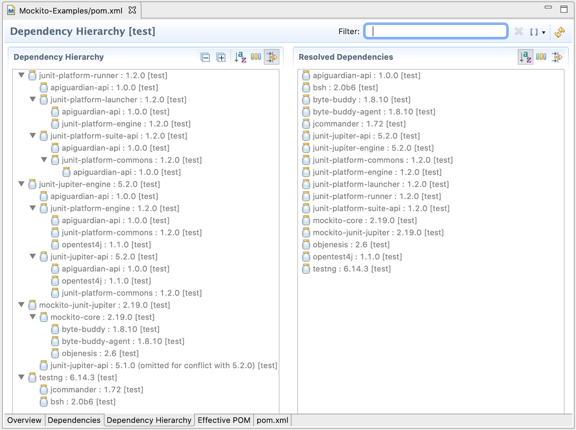576x430 pixels.
Task: Toggle the filter button in Resolved Dependencies panel
Action: coord(557,57)
